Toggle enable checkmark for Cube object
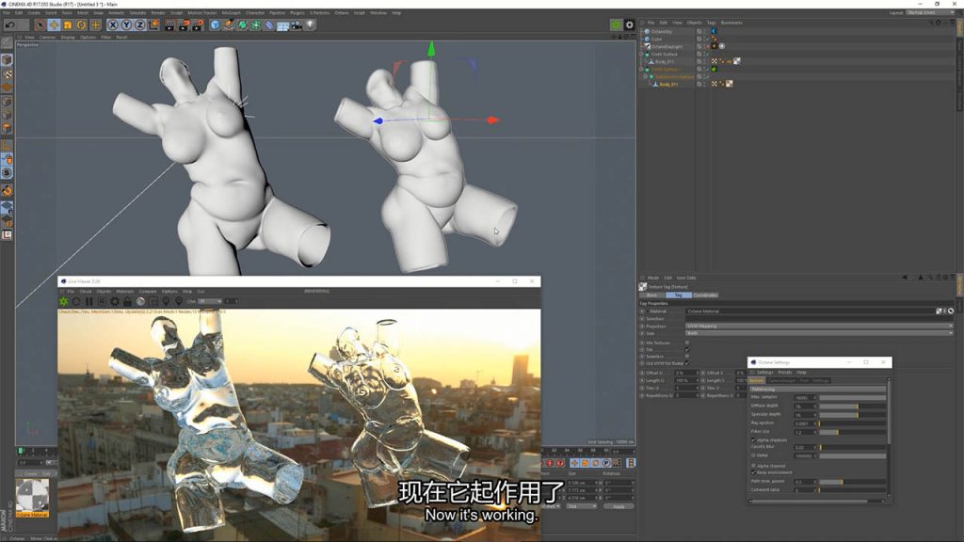Image resolution: width=964 pixels, height=542 pixels. (x=706, y=39)
